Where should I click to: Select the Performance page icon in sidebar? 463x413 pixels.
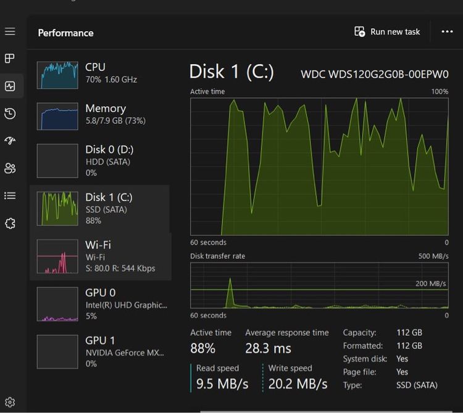point(10,86)
